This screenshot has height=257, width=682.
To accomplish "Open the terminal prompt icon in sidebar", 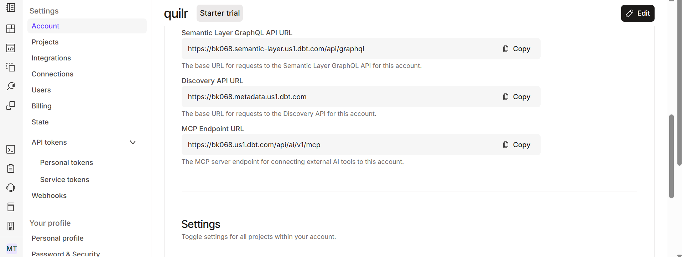I will point(11,149).
